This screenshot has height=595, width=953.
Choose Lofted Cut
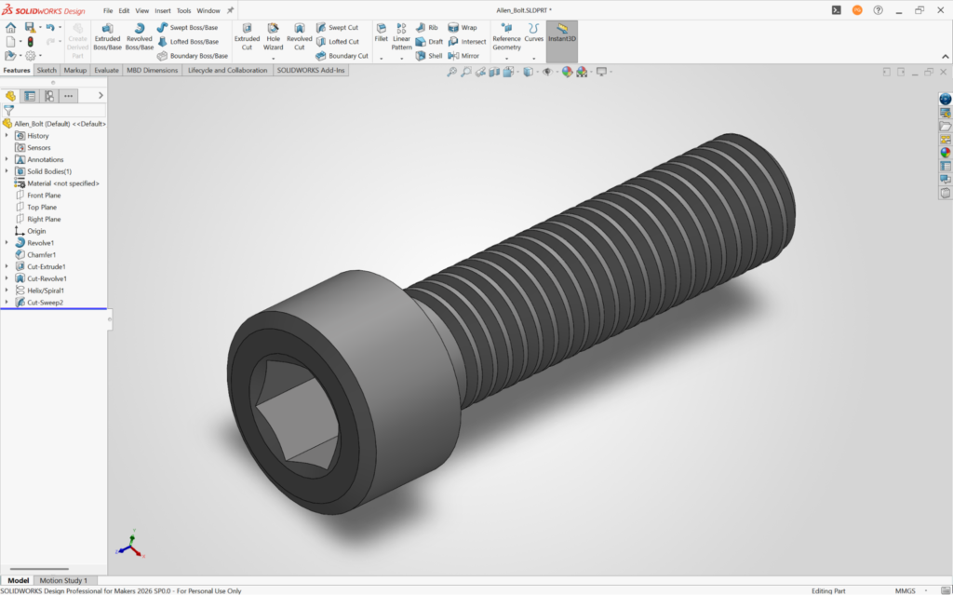pos(337,41)
